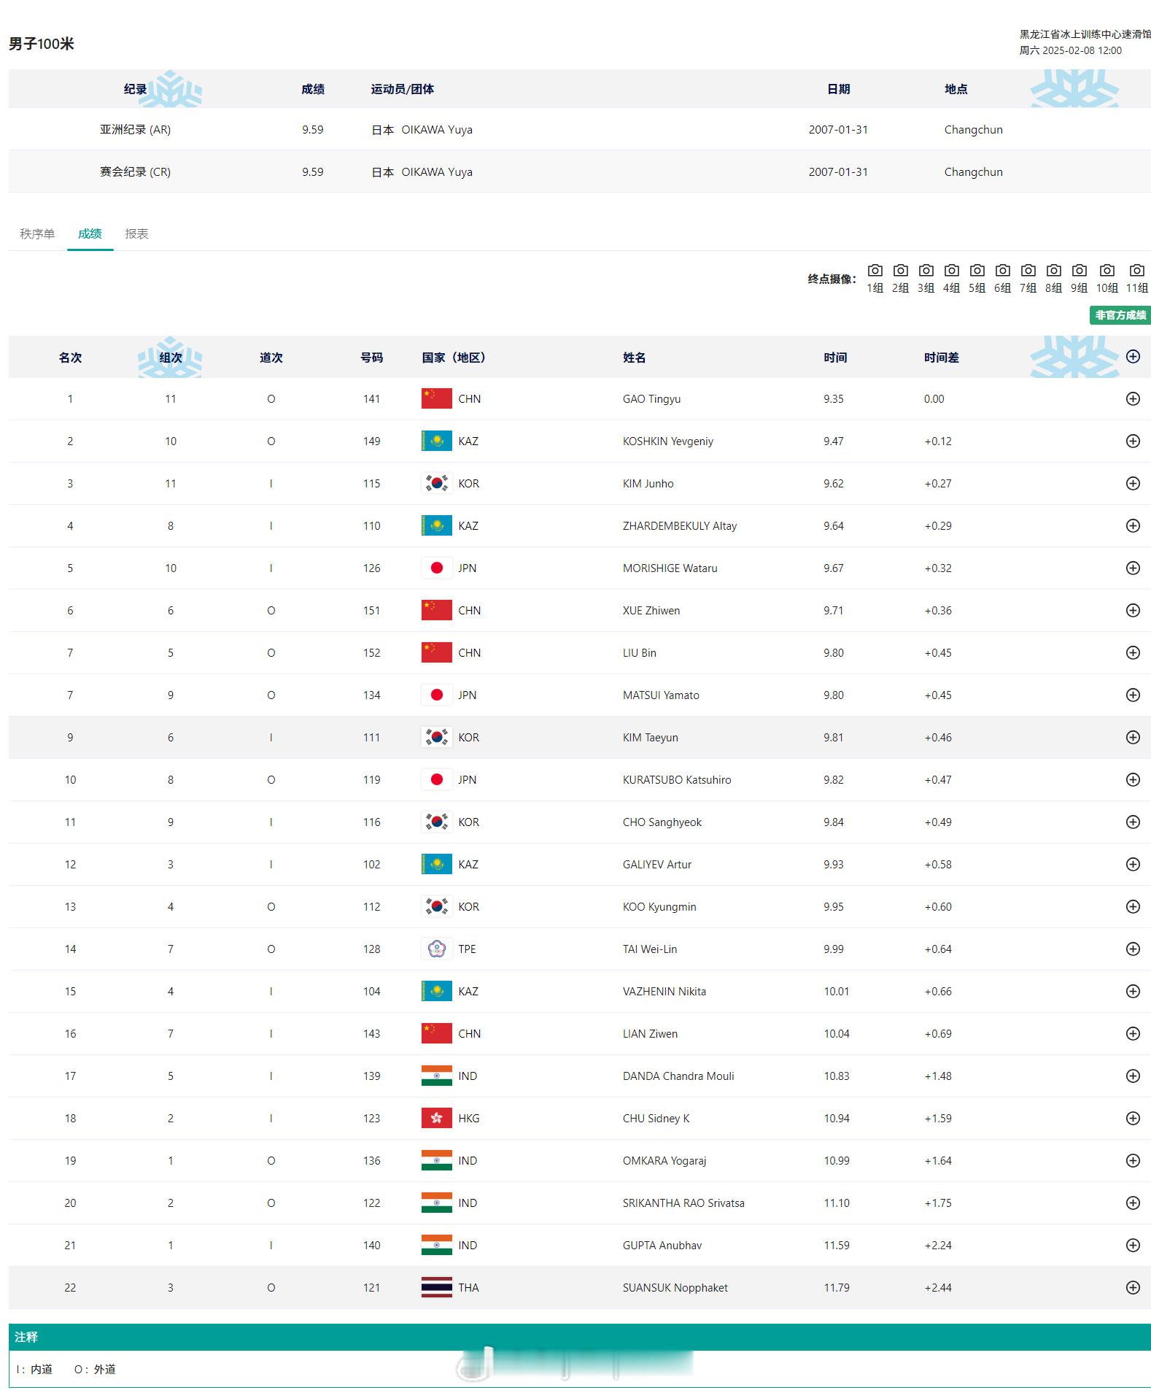Expand details for LIAN Ziwen row
1151x1393 pixels.
[1133, 1033]
